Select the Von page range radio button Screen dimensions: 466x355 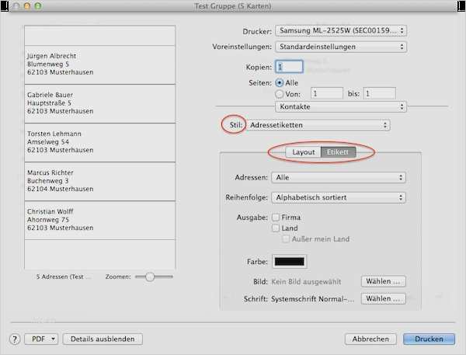point(279,94)
